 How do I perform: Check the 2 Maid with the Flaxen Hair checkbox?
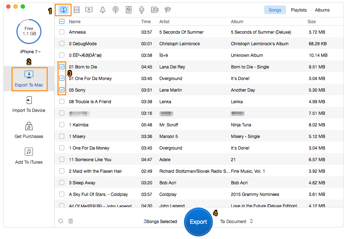(x=62, y=171)
